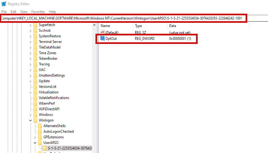Open the Edit menu
The width and height of the screenshot is (268, 153).
[x=13, y=12]
